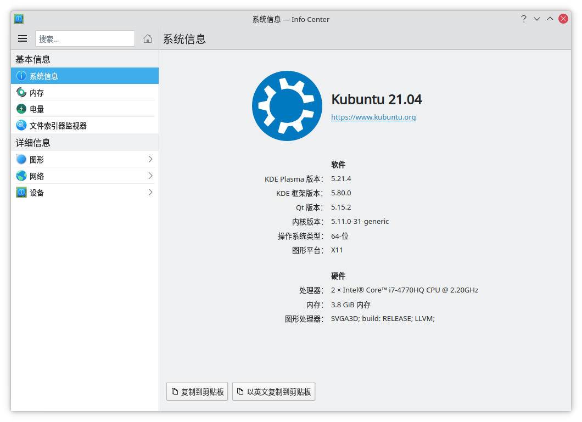Open the 电量 page
This screenshot has width=582, height=422.
click(x=85, y=109)
